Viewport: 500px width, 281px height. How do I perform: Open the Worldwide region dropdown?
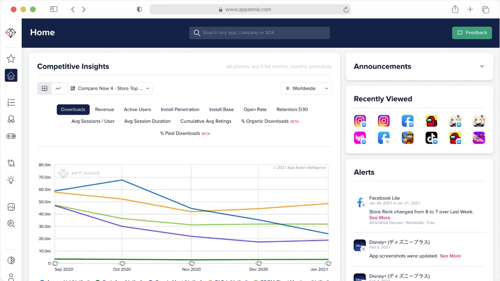point(306,88)
